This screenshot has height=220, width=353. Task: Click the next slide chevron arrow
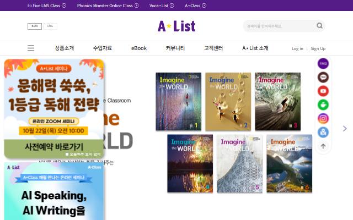(x=345, y=128)
